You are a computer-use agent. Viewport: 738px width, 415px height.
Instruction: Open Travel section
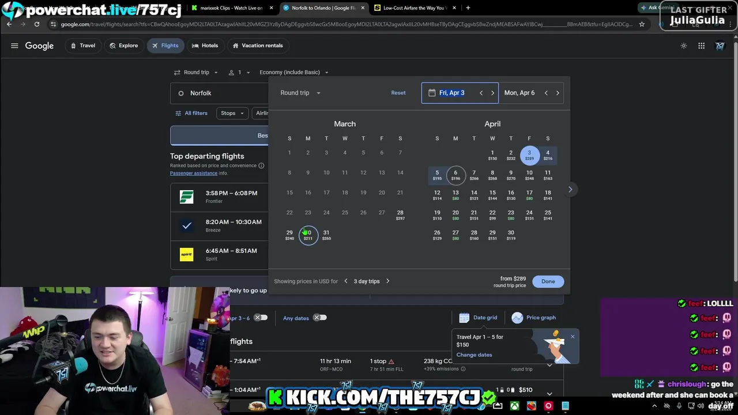tap(83, 46)
